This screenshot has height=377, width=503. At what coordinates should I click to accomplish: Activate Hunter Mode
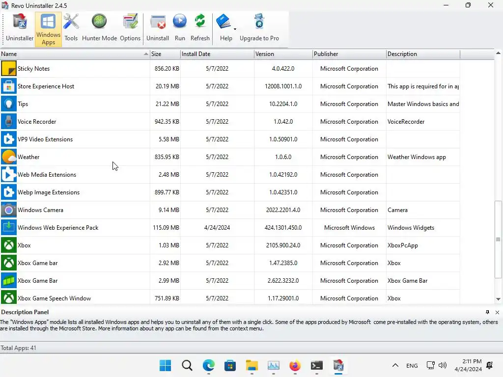tap(99, 29)
